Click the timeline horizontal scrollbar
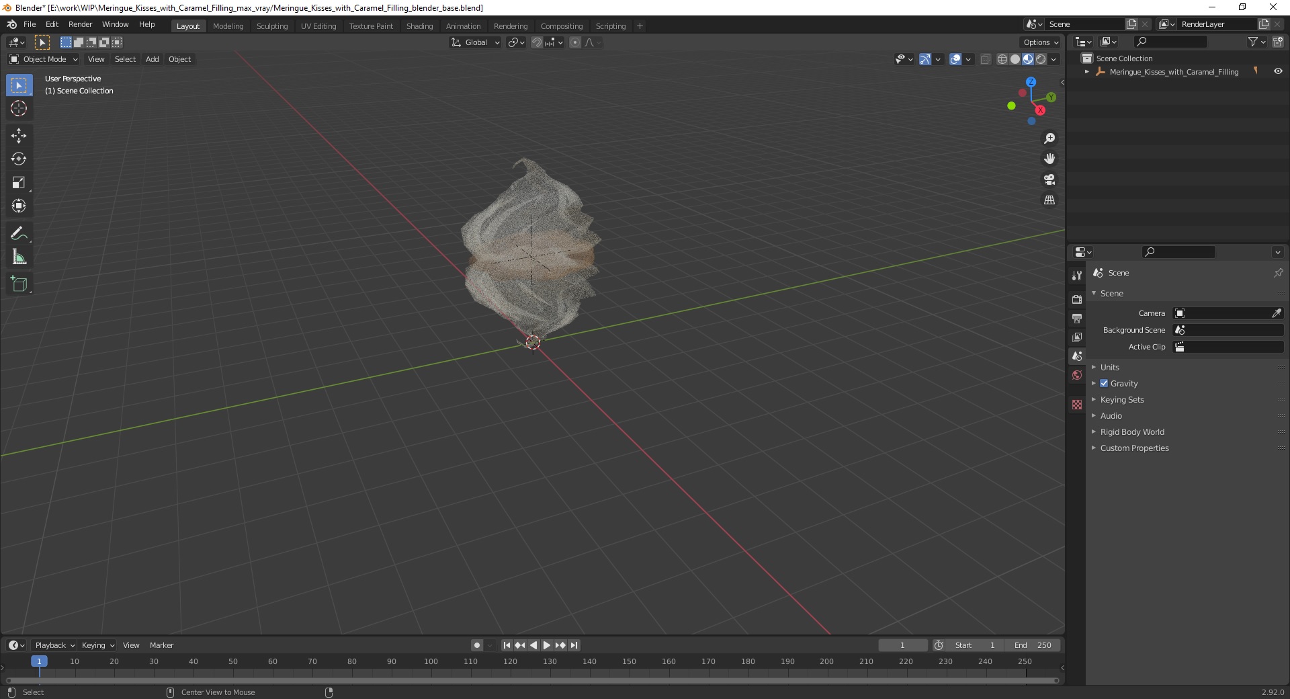The height and width of the screenshot is (699, 1290). [x=532, y=680]
